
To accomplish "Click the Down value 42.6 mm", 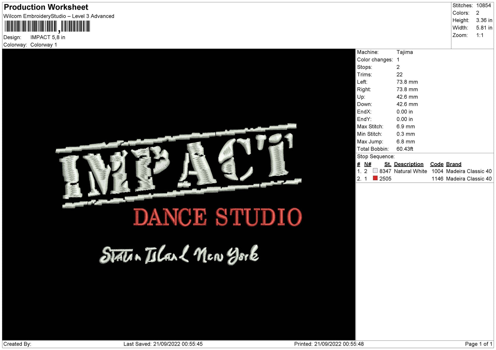I will (x=407, y=104).
